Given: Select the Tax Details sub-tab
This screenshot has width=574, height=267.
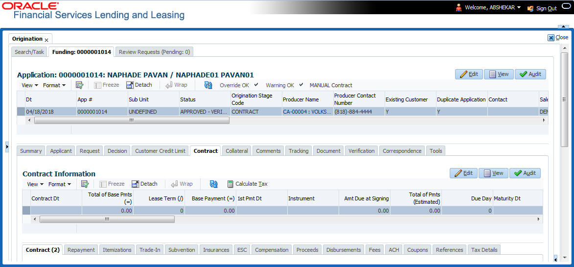Looking at the screenshot, I should coord(484,249).
